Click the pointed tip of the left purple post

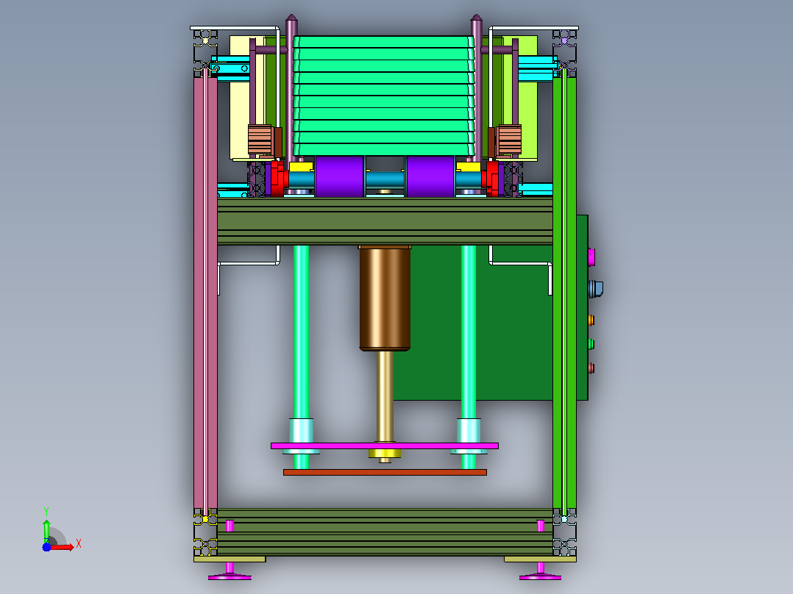(x=291, y=18)
